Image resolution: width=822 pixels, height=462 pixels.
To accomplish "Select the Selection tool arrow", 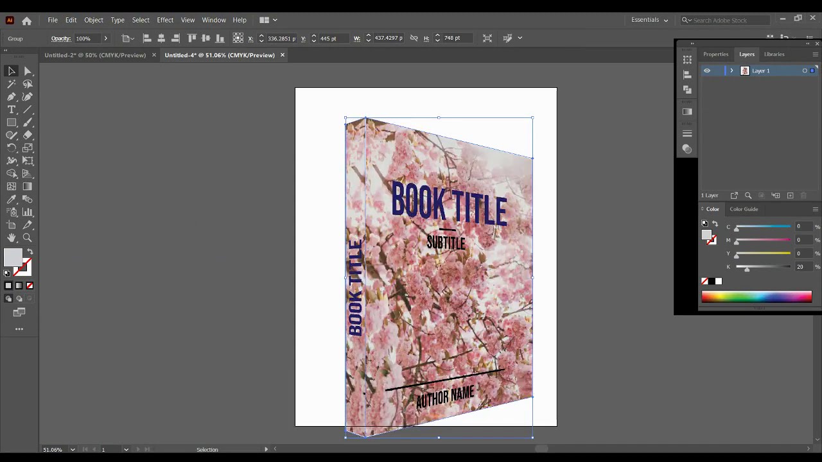I will click(x=12, y=71).
